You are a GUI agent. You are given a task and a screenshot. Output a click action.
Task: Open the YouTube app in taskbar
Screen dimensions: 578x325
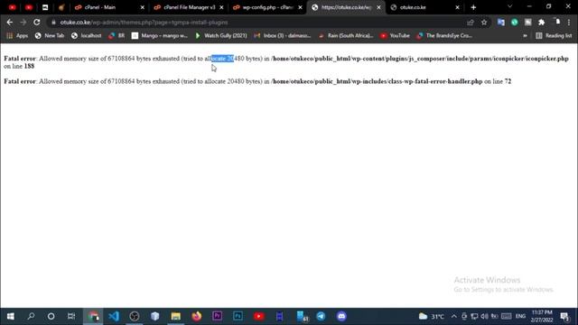click(259, 316)
